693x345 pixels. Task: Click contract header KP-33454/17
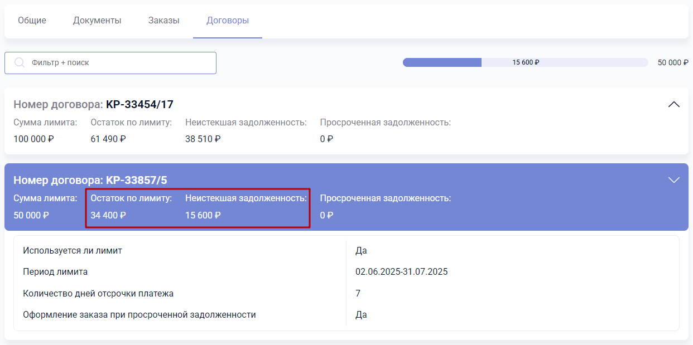click(93, 104)
